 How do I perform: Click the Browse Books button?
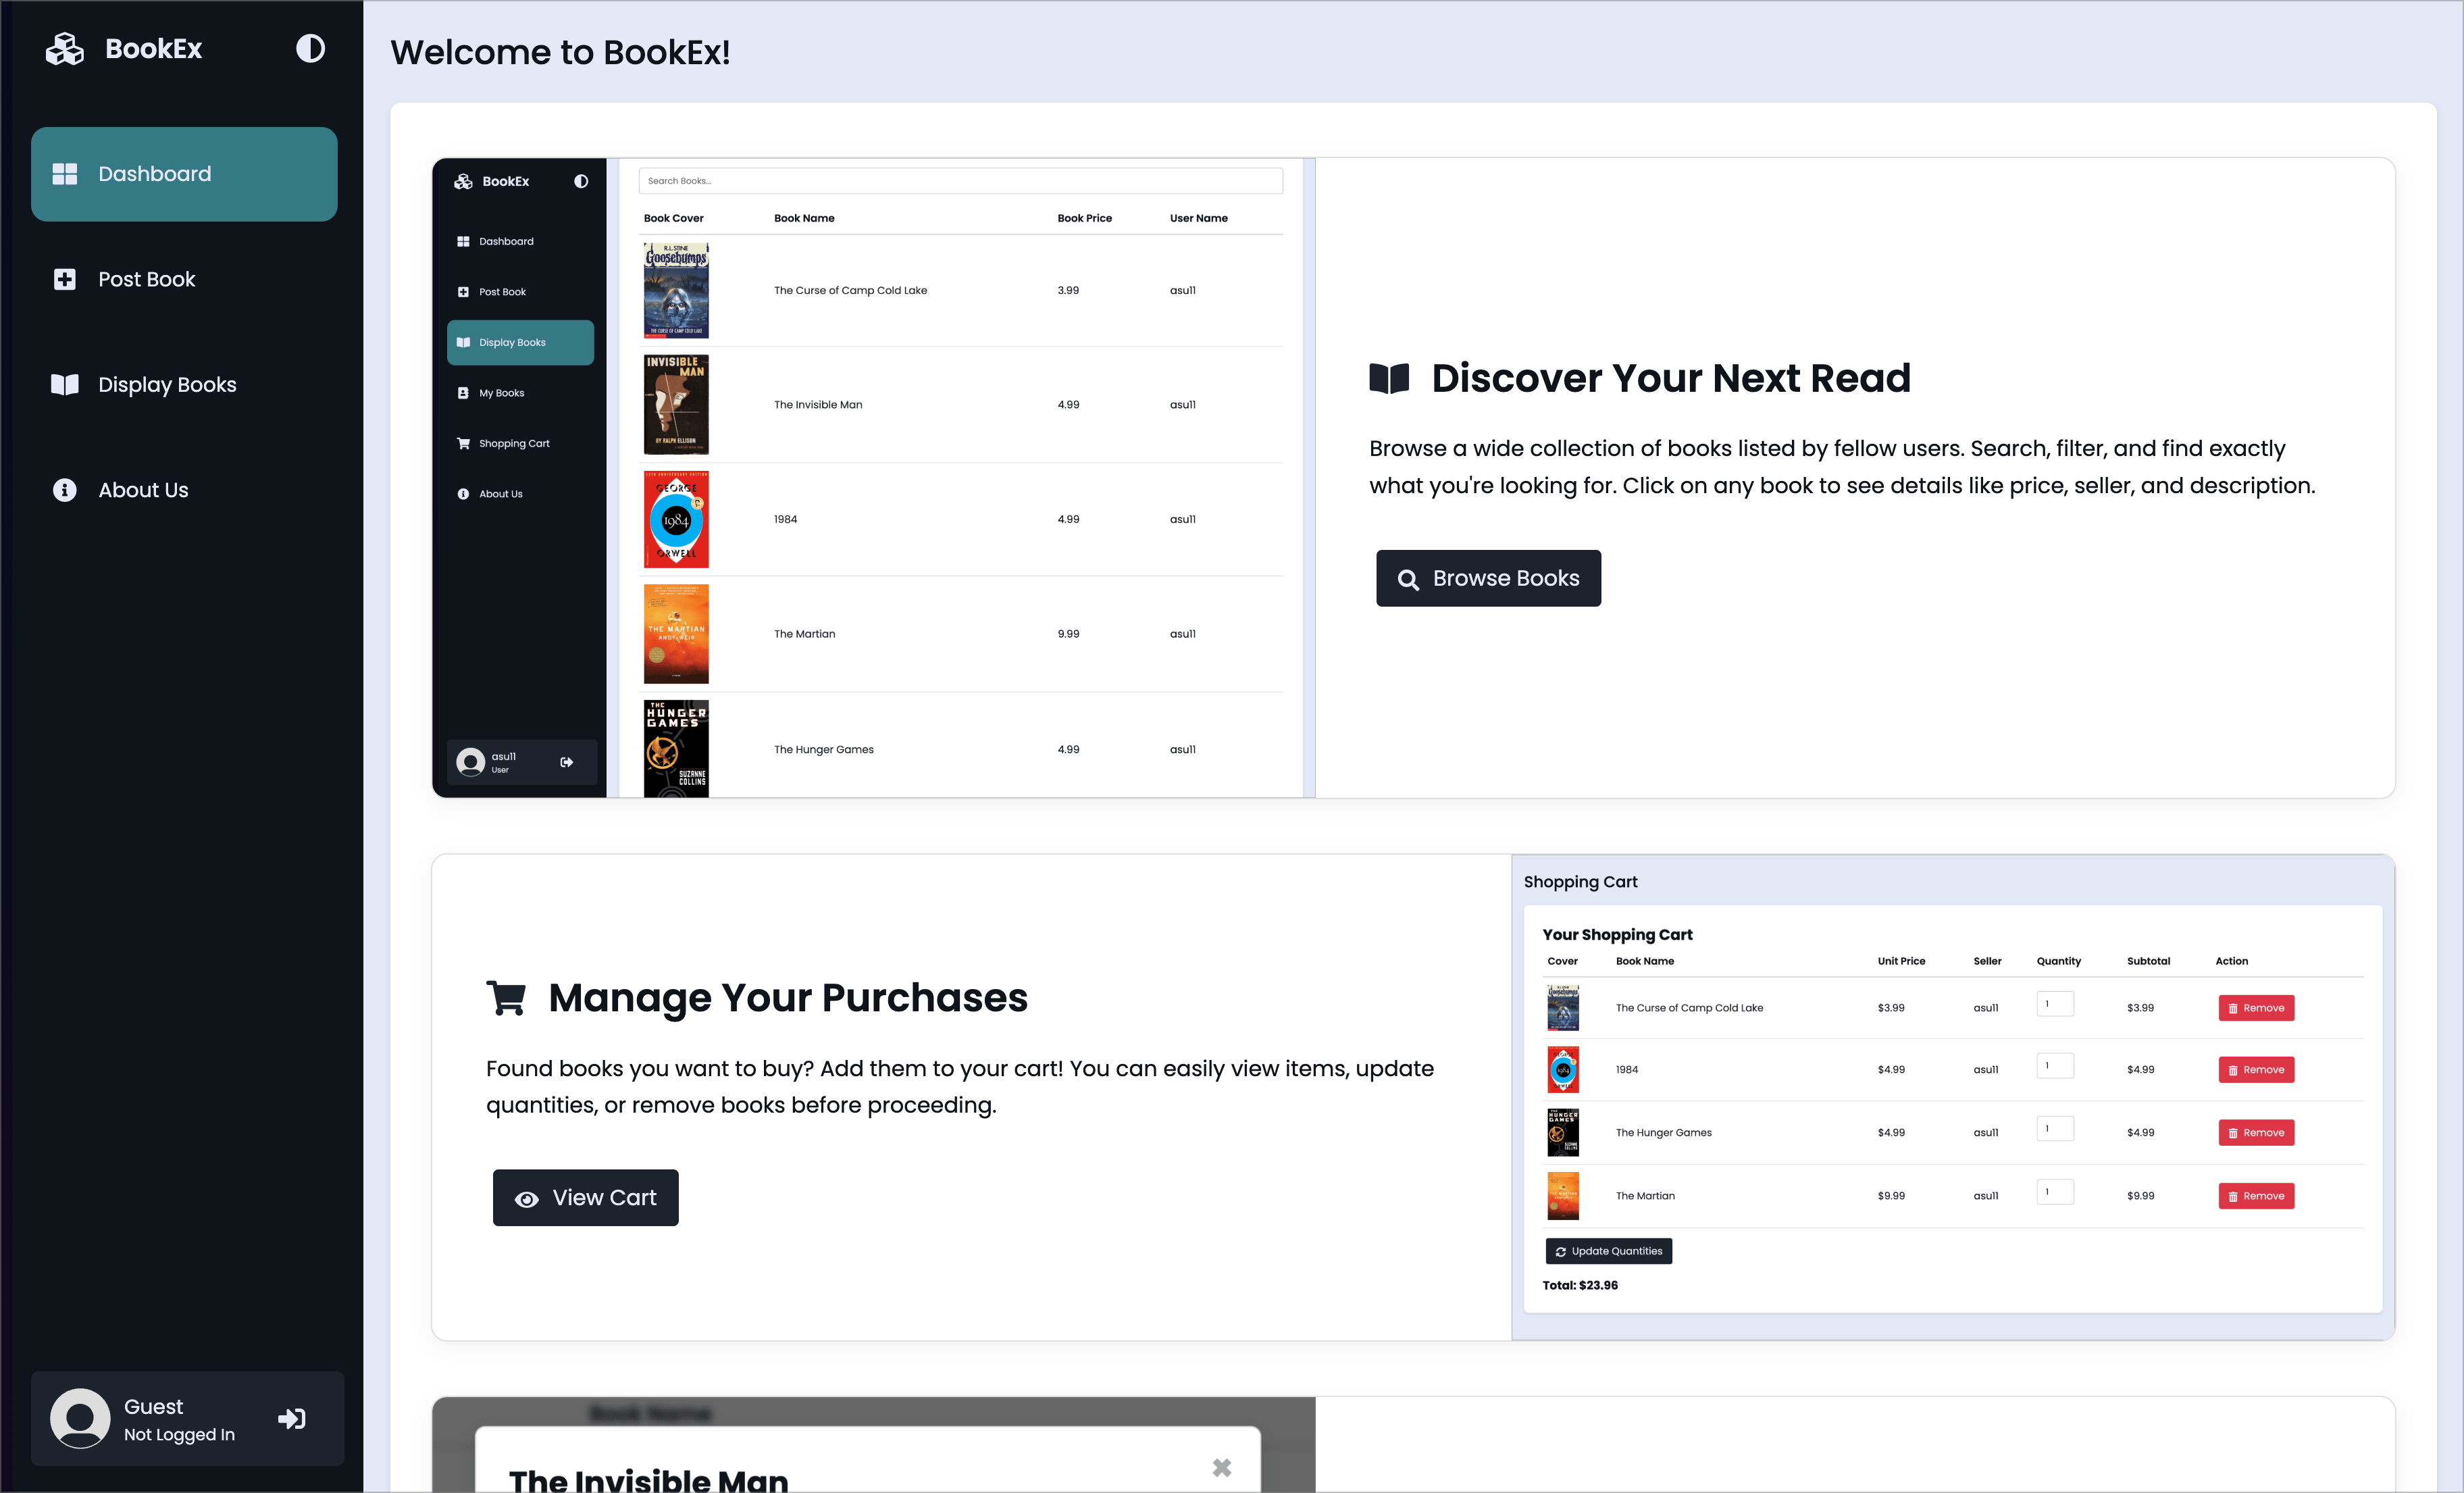coord(1488,578)
